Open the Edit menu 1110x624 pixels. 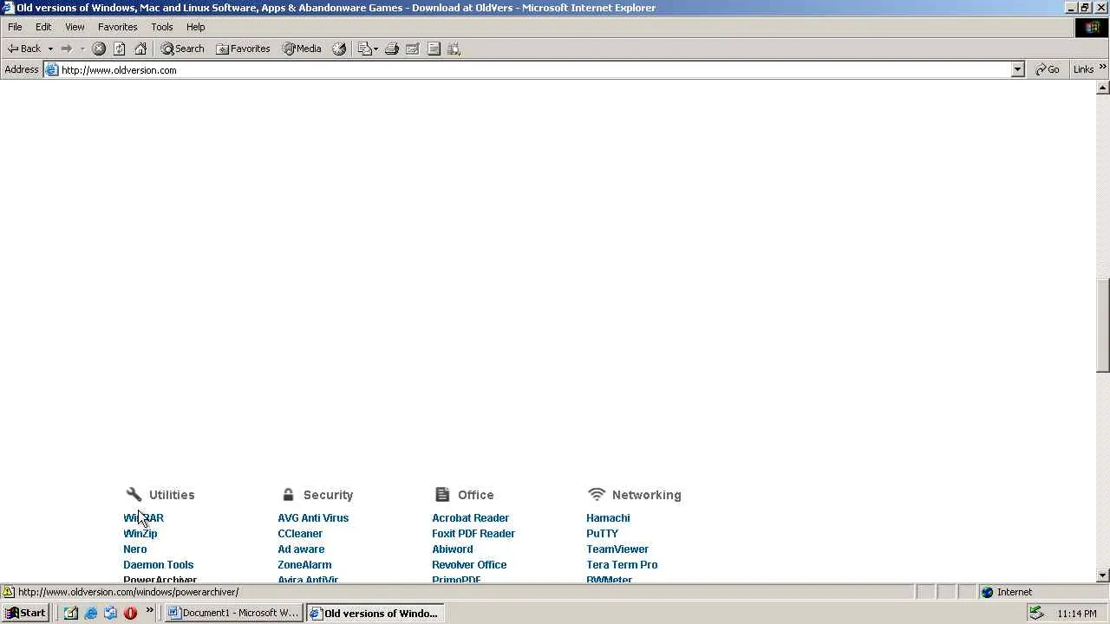pyautogui.click(x=43, y=27)
